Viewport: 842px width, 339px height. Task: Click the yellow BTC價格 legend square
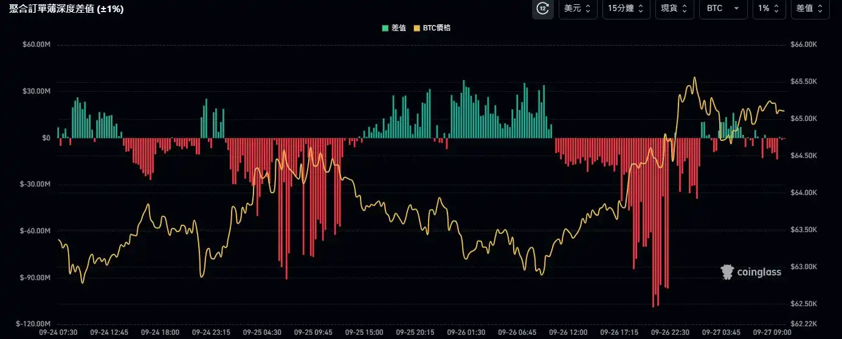(x=416, y=28)
